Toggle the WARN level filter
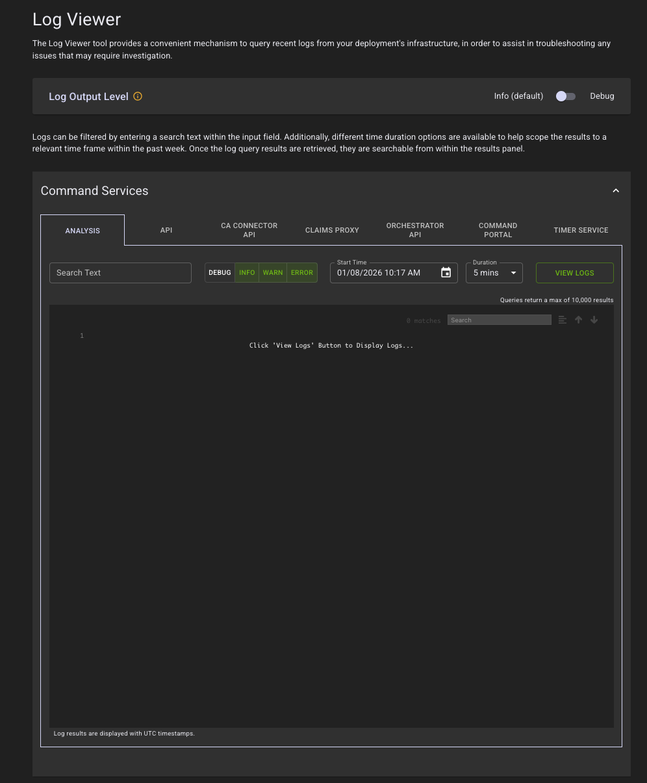This screenshot has height=783, width=647. [x=273, y=273]
